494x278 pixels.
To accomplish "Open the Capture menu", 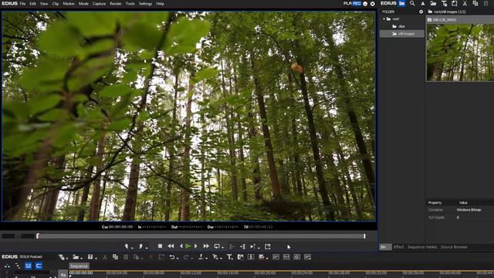I will pyautogui.click(x=100, y=4).
